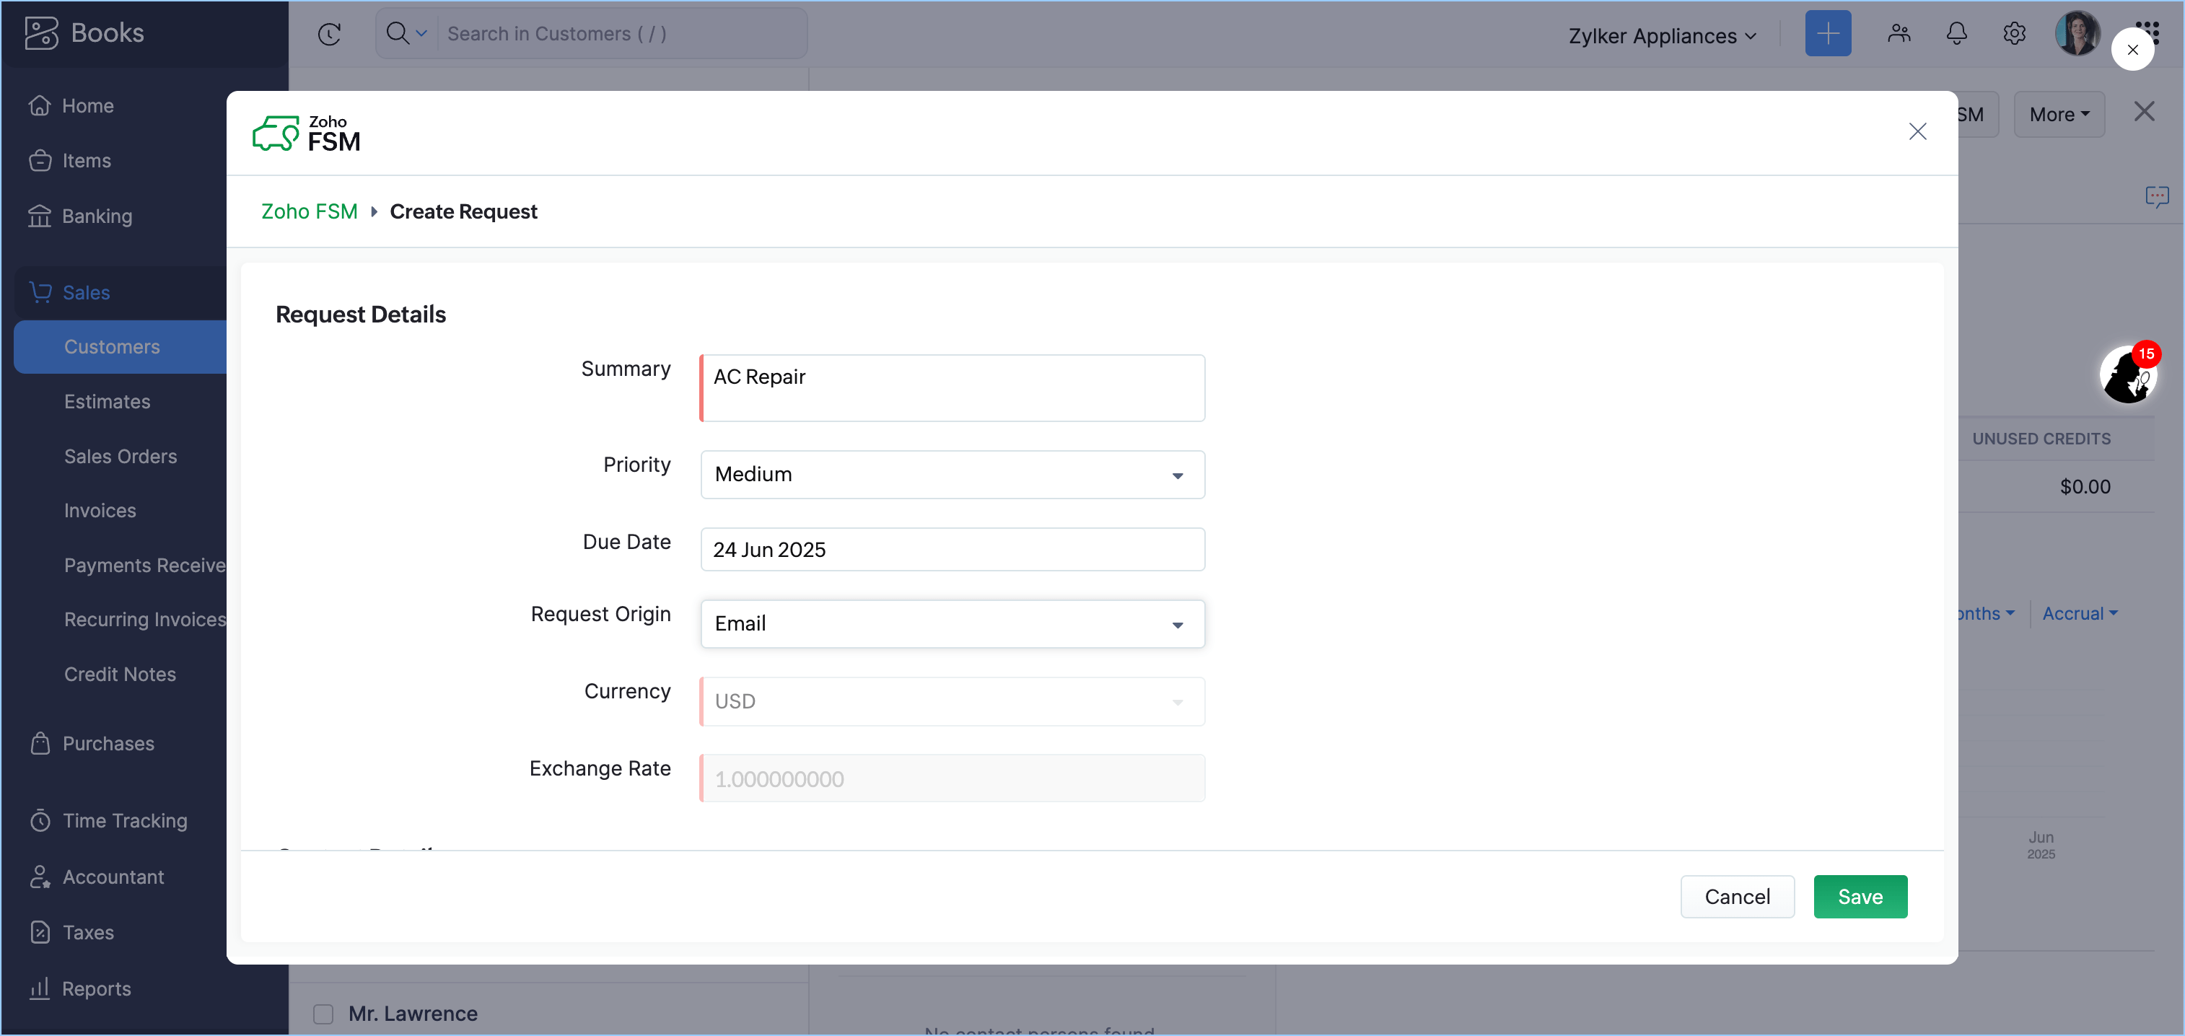
Task: Open the settings gear icon
Action: (2014, 34)
